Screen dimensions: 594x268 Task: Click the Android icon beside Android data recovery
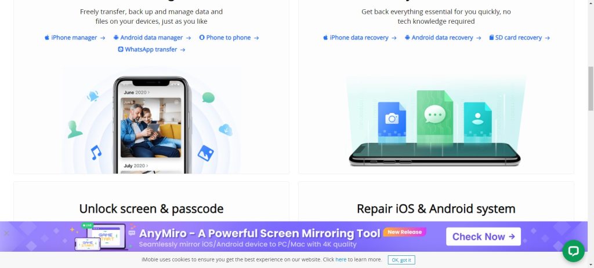pos(407,38)
